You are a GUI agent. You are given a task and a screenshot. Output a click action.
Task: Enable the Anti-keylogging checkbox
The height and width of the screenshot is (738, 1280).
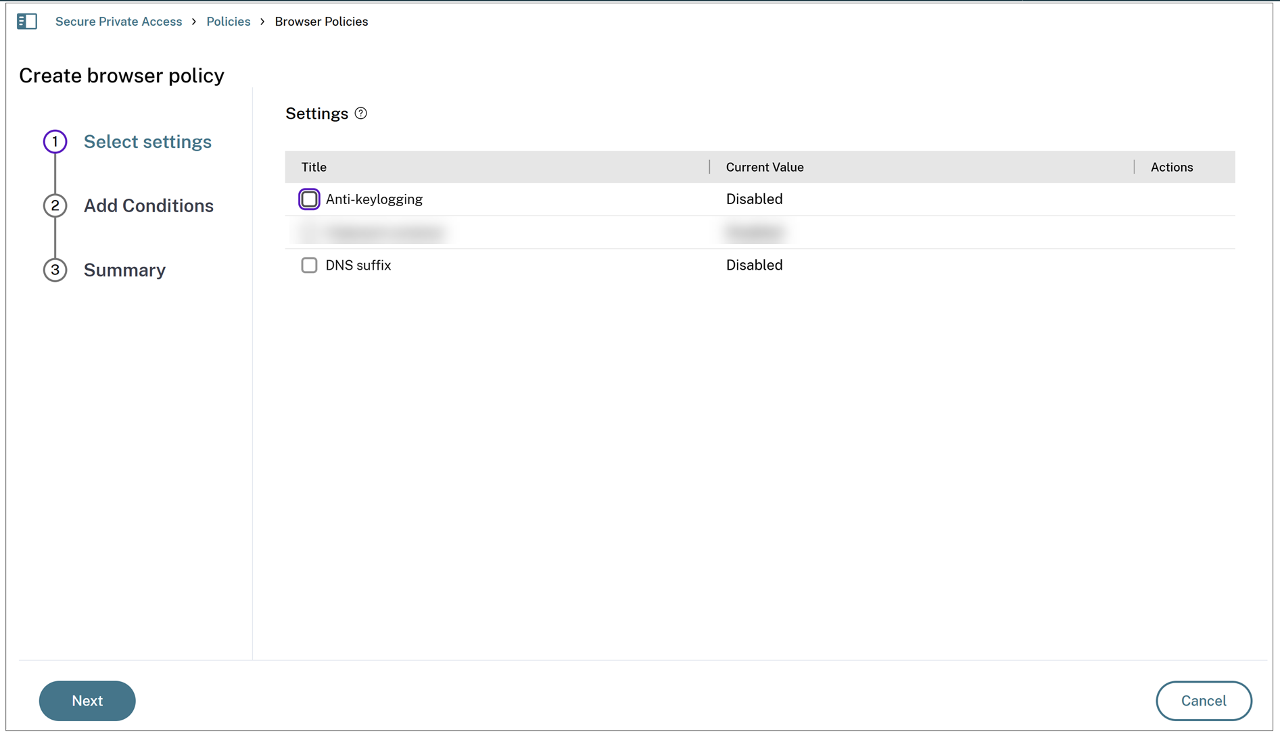[x=309, y=199]
